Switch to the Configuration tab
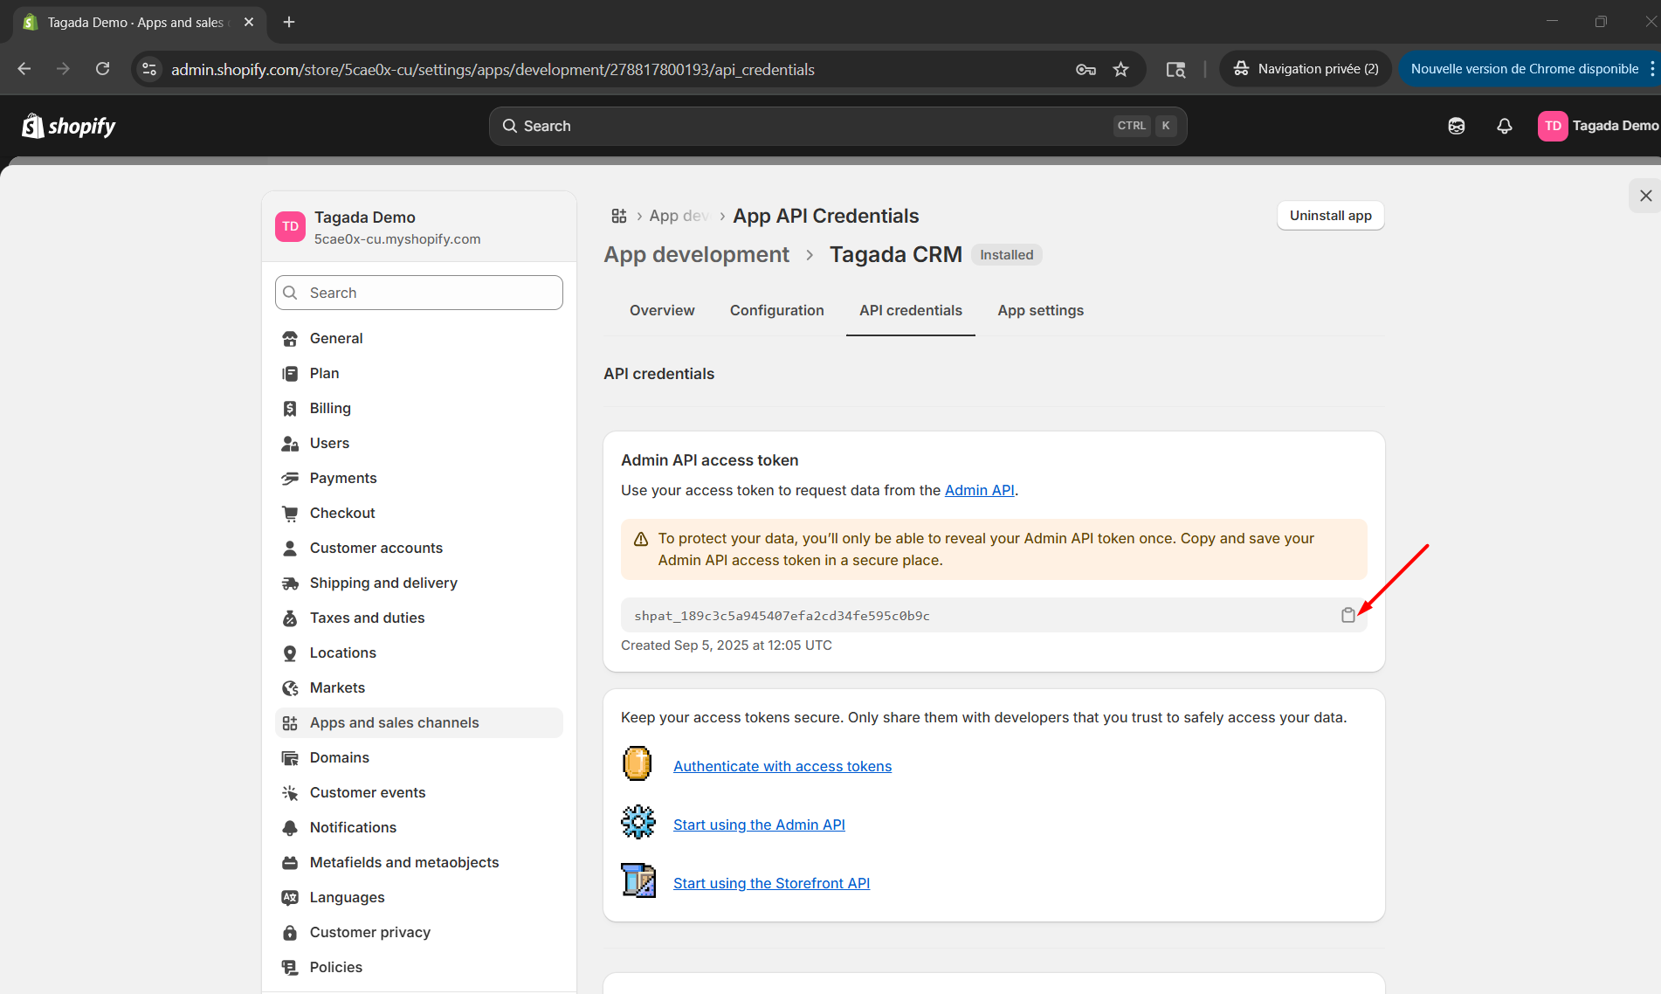The width and height of the screenshot is (1661, 994). click(x=776, y=310)
